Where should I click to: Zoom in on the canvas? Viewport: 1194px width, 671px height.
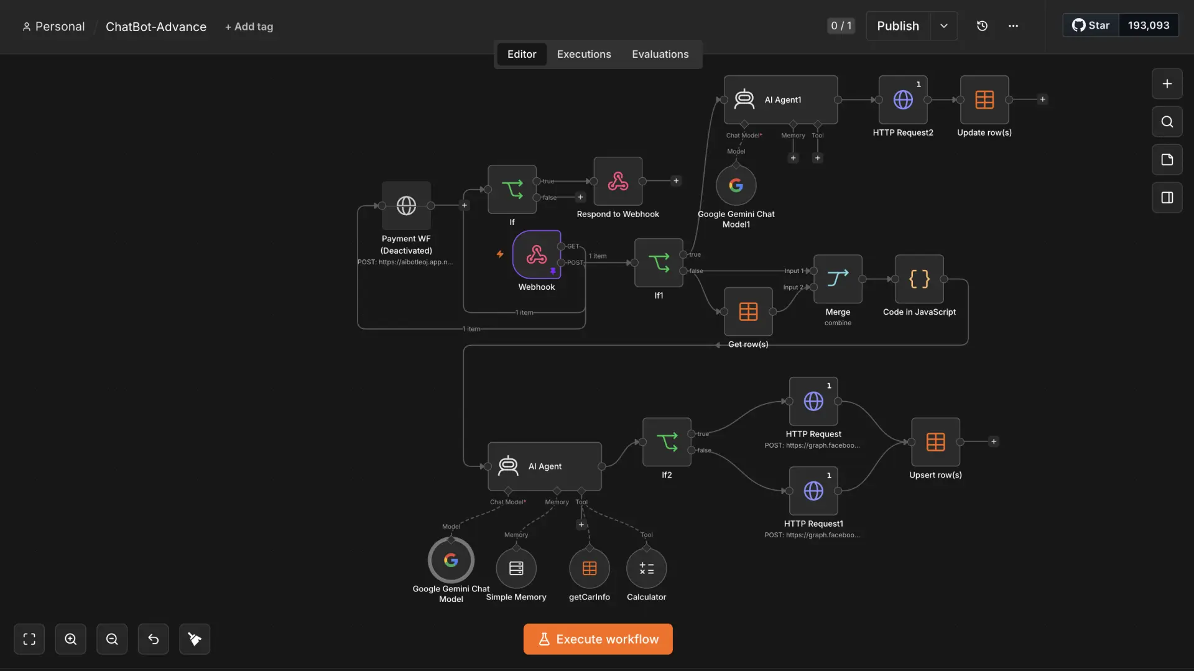tap(70, 639)
